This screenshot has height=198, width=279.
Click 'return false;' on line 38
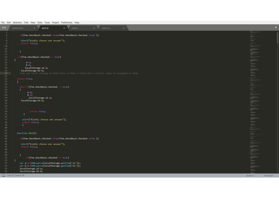point(31,122)
